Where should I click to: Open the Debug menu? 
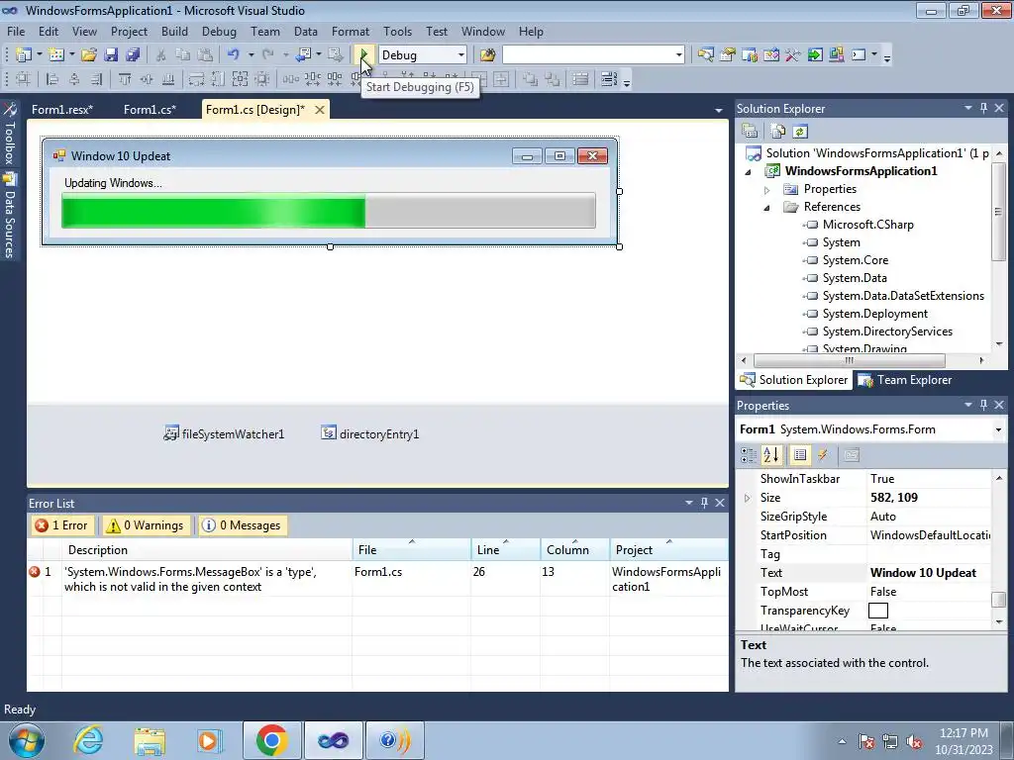click(219, 31)
